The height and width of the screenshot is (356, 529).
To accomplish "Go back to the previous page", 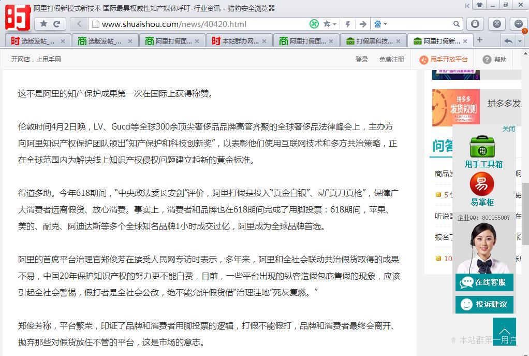I will coord(79,24).
